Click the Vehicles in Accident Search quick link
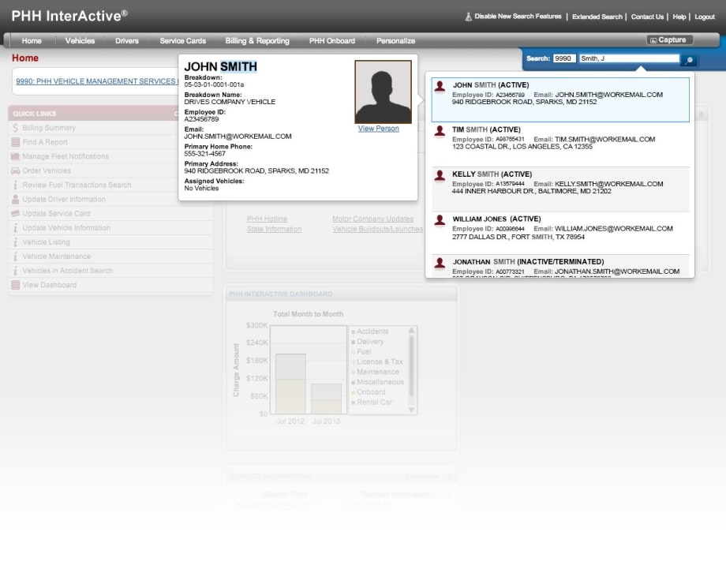The image size is (726, 588). (68, 271)
